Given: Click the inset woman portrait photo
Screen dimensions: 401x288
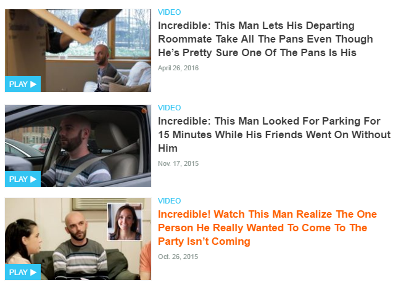Looking at the screenshot, I should [125, 222].
